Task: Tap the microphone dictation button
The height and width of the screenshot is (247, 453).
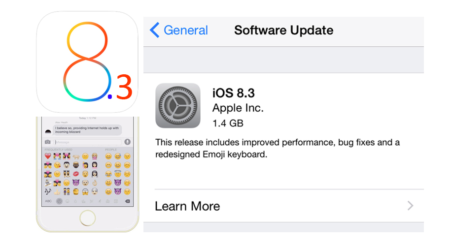Action: [x=127, y=142]
